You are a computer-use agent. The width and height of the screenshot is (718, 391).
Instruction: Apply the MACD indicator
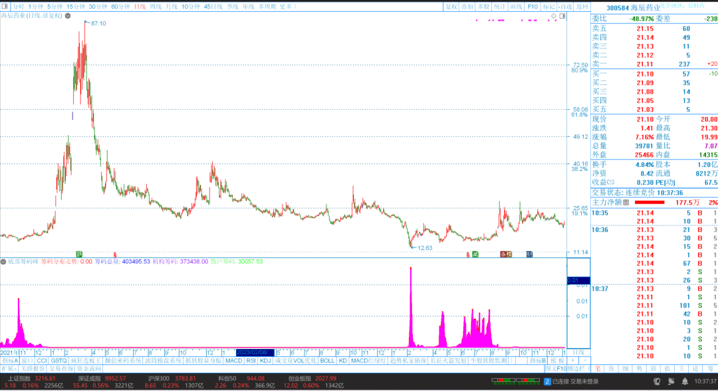pyautogui.click(x=233, y=361)
